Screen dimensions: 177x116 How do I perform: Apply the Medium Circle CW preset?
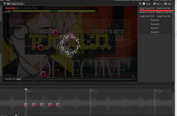point(164,12)
